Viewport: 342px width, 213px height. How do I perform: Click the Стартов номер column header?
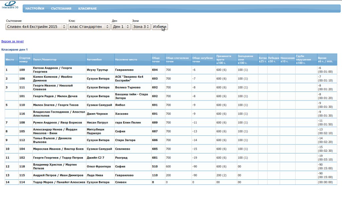click(25, 60)
